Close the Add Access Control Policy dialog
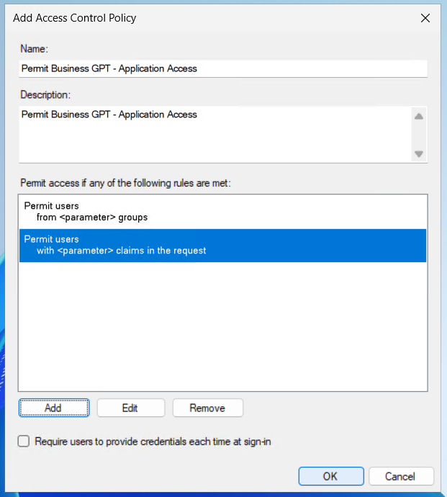The height and width of the screenshot is (497, 447). [x=425, y=18]
